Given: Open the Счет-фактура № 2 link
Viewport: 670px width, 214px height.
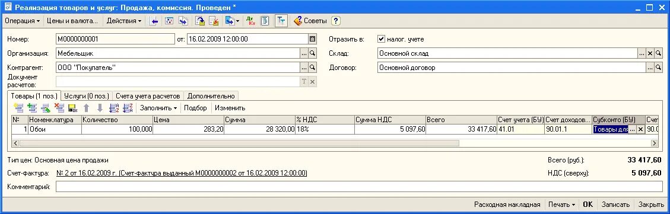Looking at the screenshot, I should click(182, 174).
